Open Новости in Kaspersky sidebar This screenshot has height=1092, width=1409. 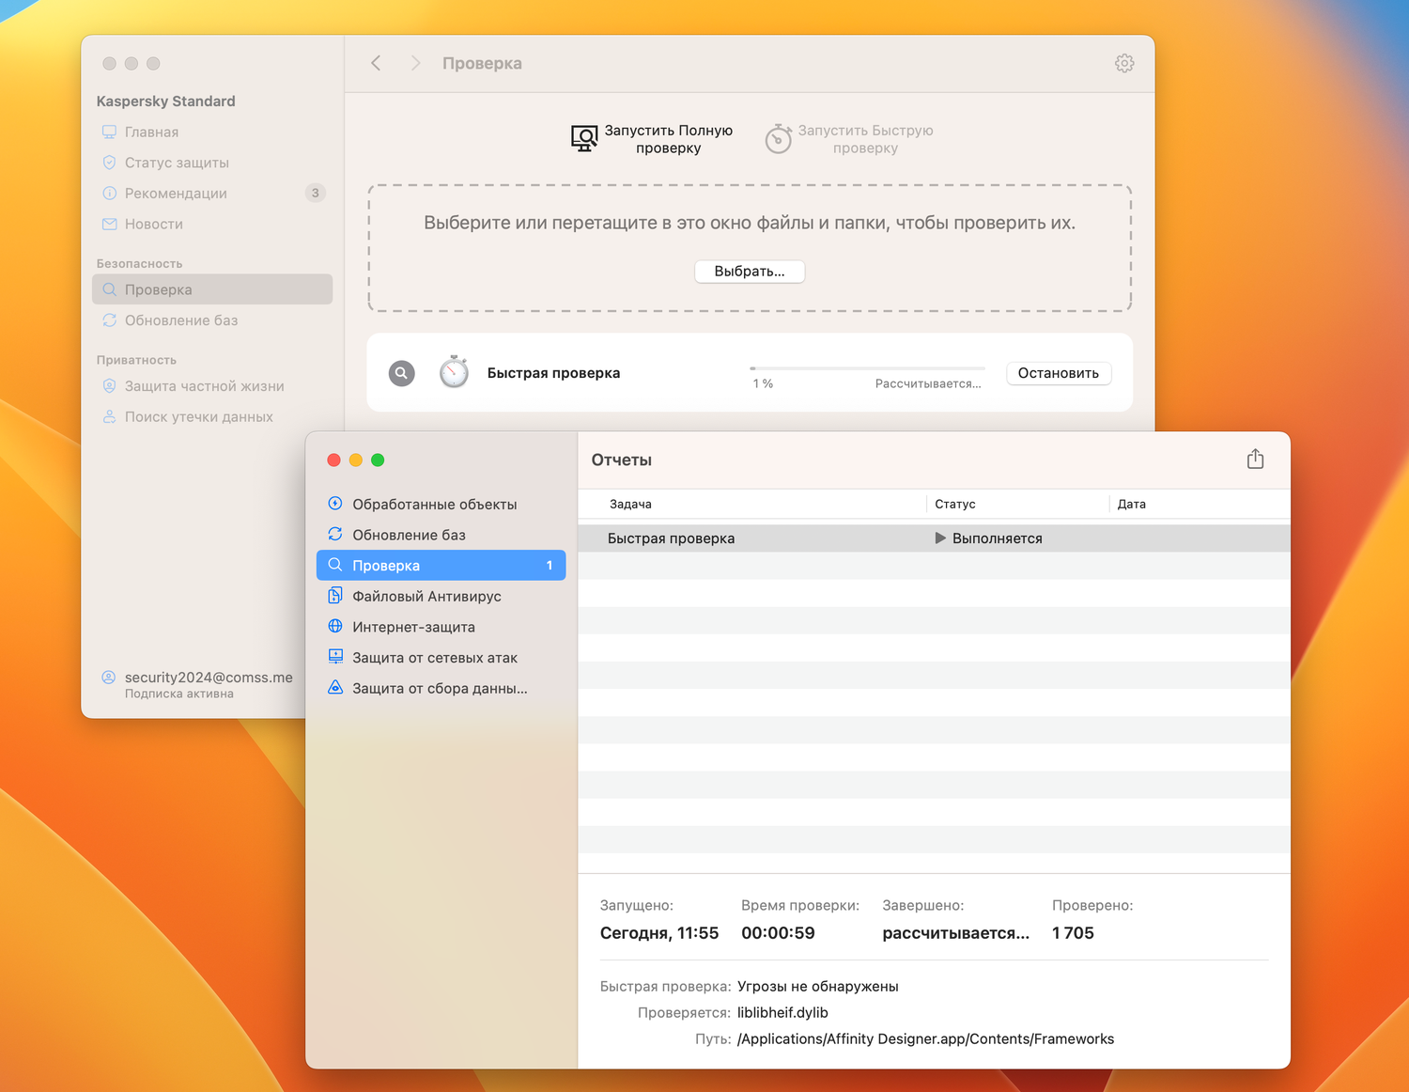212,224
